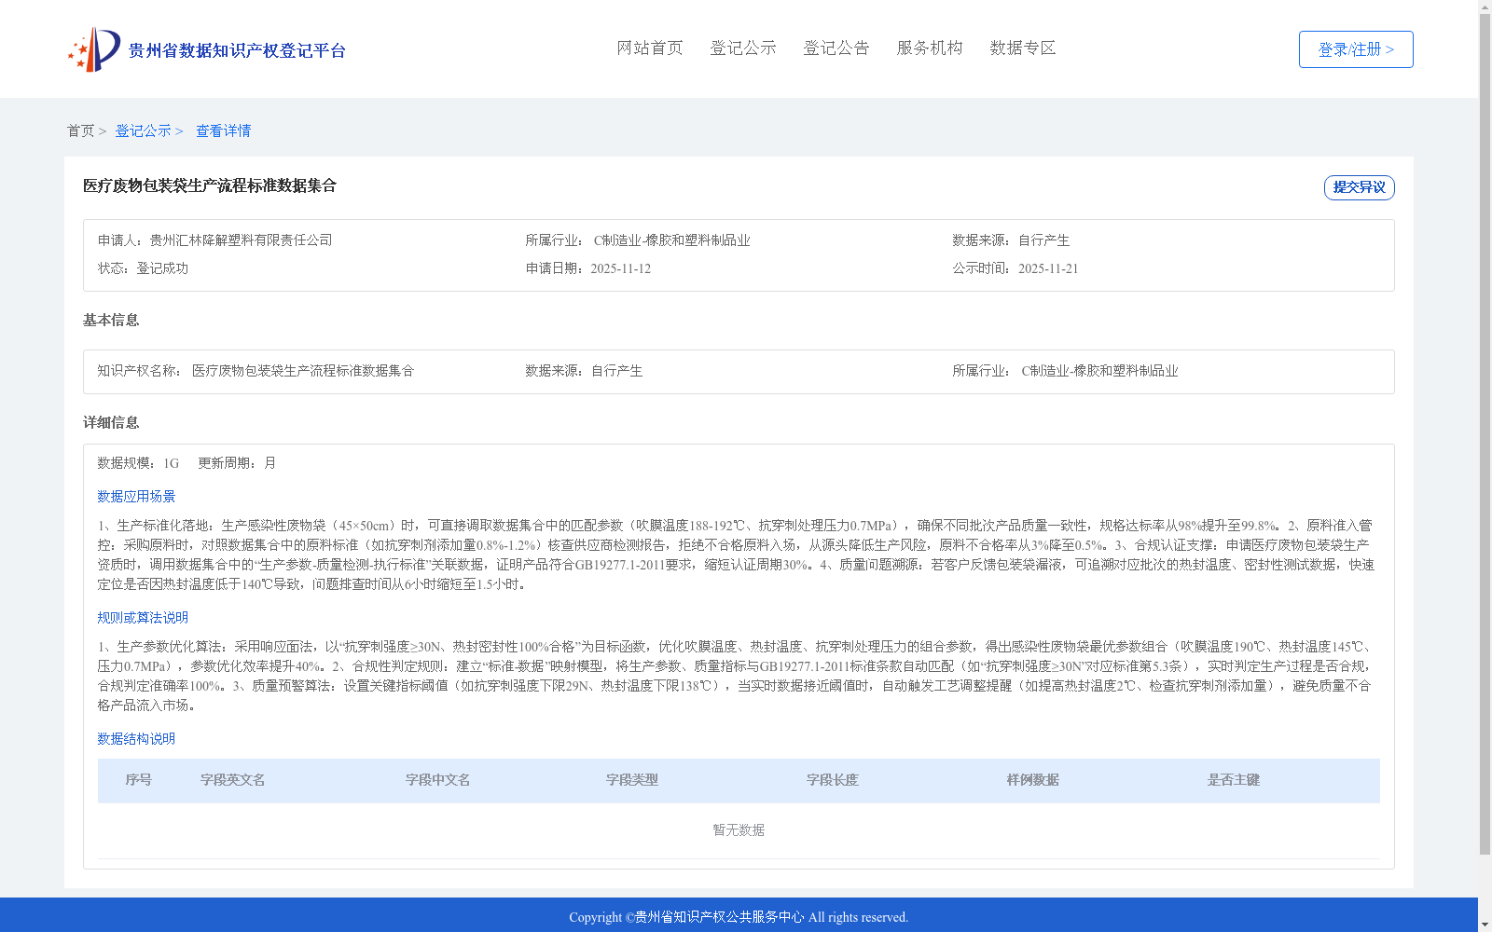Open the 登记公示 navigation item

pos(743,48)
